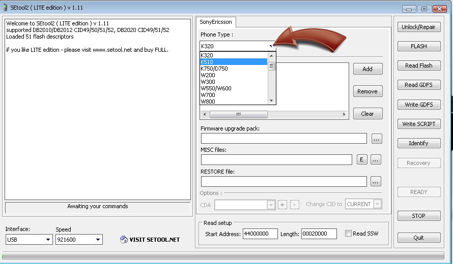
Task: Click the Read GDFS button
Action: click(x=418, y=85)
